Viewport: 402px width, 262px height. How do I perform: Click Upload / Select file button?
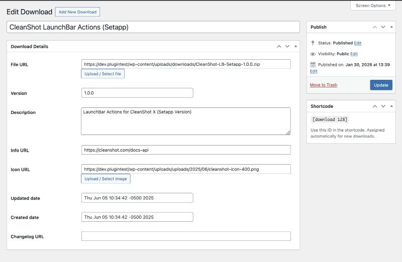103,74
